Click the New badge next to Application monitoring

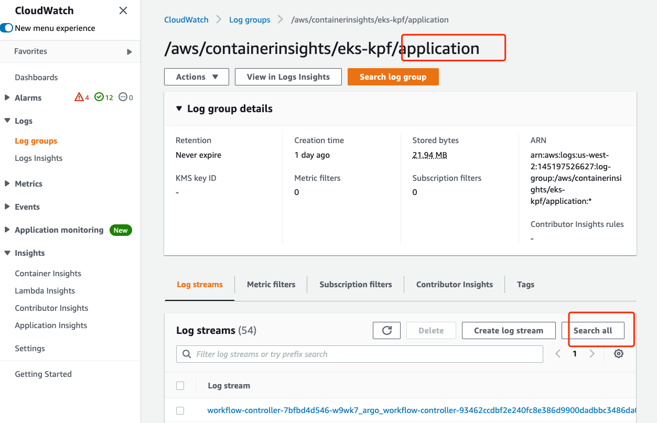coord(121,230)
